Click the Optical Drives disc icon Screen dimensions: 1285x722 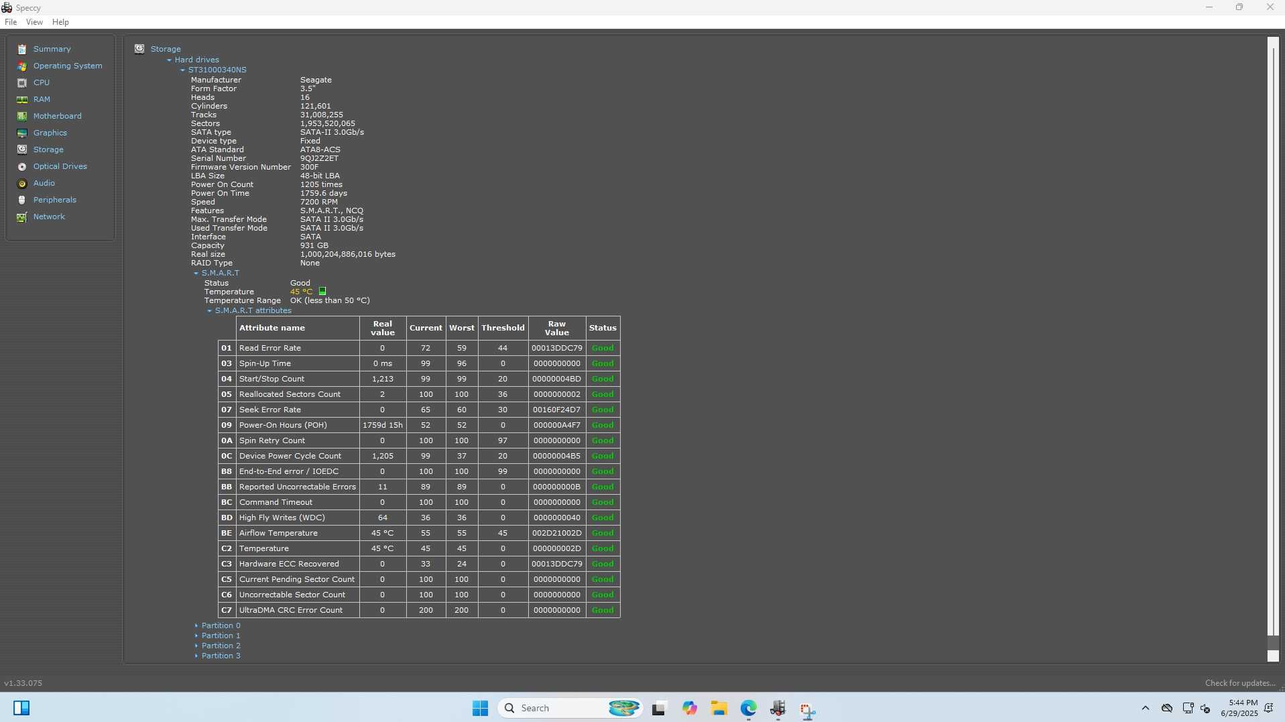tap(22, 167)
